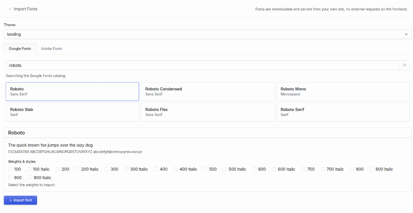Click the Roboto preview panel heading
413x213 pixels.
(x=17, y=133)
